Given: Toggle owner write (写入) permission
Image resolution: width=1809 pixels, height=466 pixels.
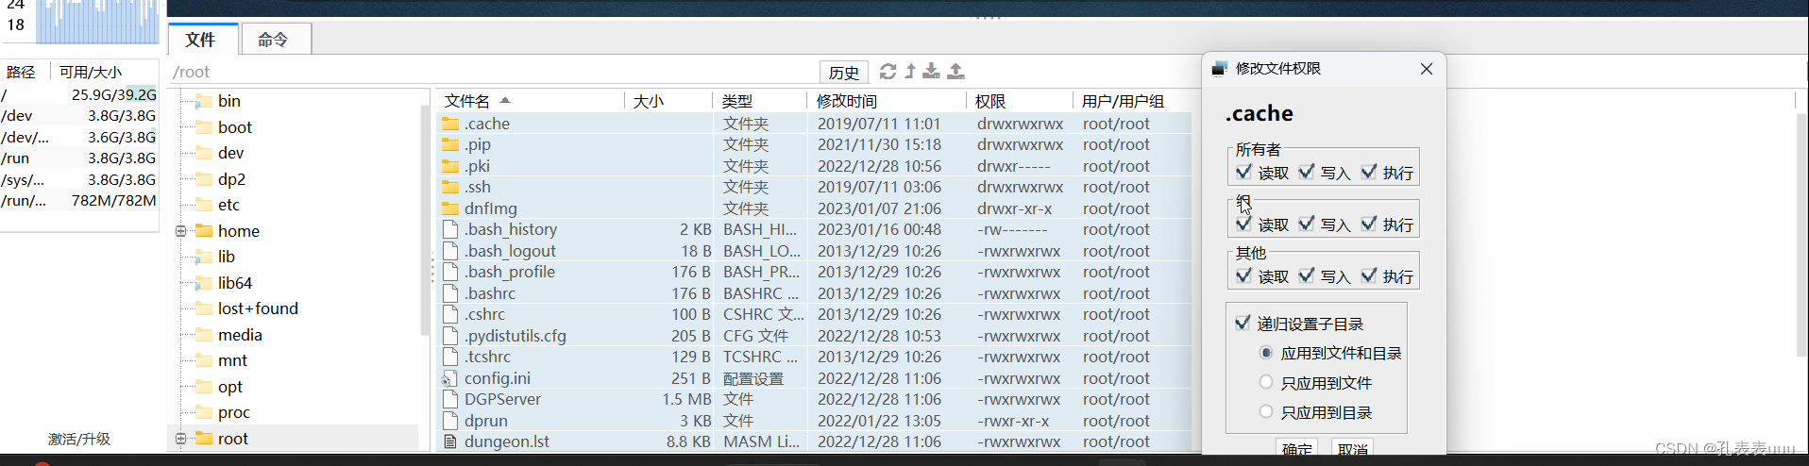Looking at the screenshot, I should tap(1307, 172).
